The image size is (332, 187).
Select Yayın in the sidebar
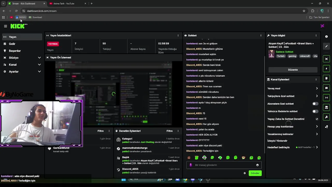(22, 37)
